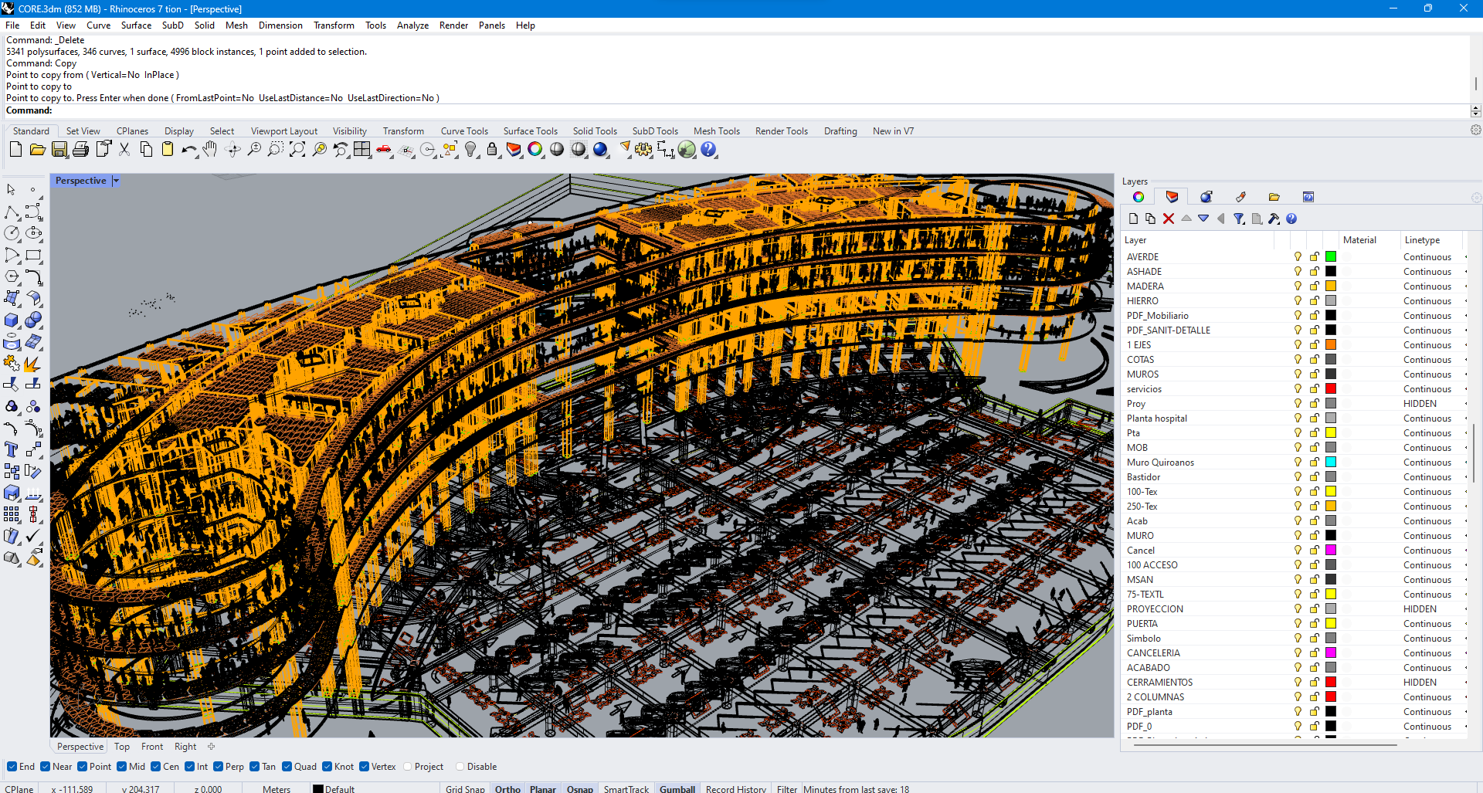Screen dimensions: 1483x793
Task: Open the layer filter funnel icon
Action: [x=1239, y=219]
